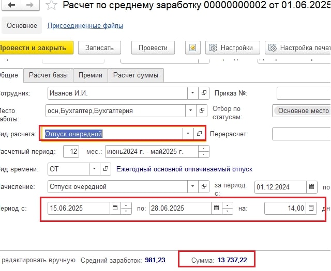Increase end date 28.06.2025 with up arrow
331x271 pixels.
click(x=228, y=205)
